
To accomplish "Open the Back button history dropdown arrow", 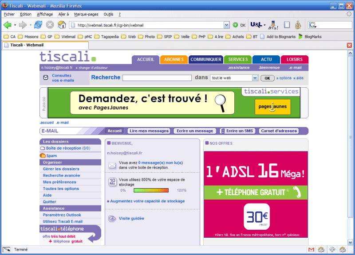I will [15, 25].
